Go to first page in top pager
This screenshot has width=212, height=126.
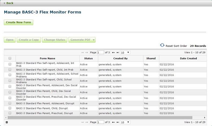click(82, 53)
